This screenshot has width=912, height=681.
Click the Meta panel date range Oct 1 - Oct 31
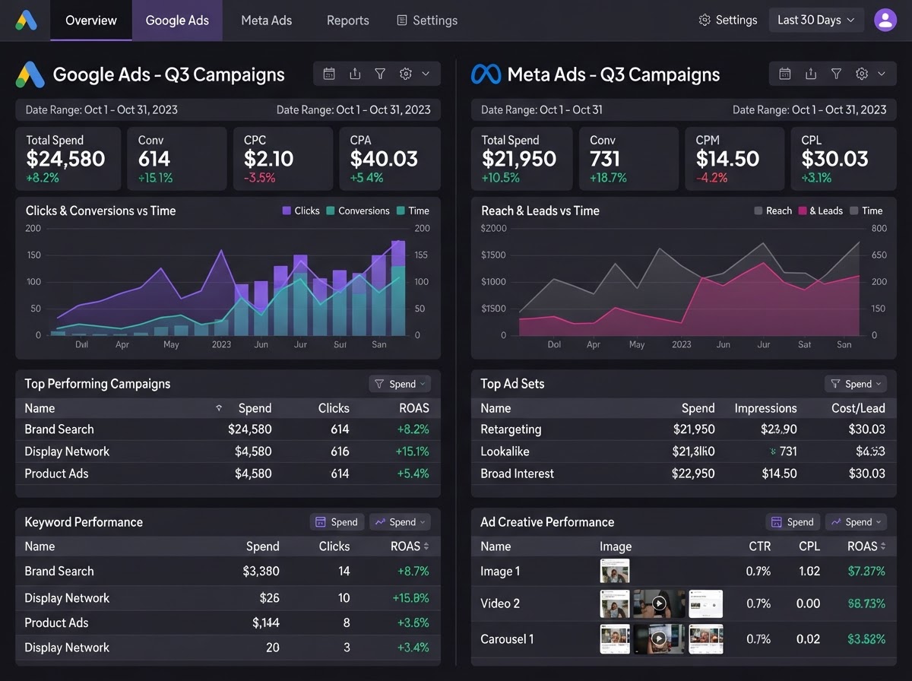542,109
